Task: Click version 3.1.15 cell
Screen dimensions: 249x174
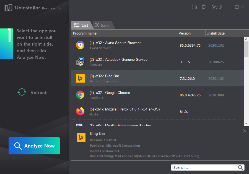Action: pyautogui.click(x=185, y=62)
